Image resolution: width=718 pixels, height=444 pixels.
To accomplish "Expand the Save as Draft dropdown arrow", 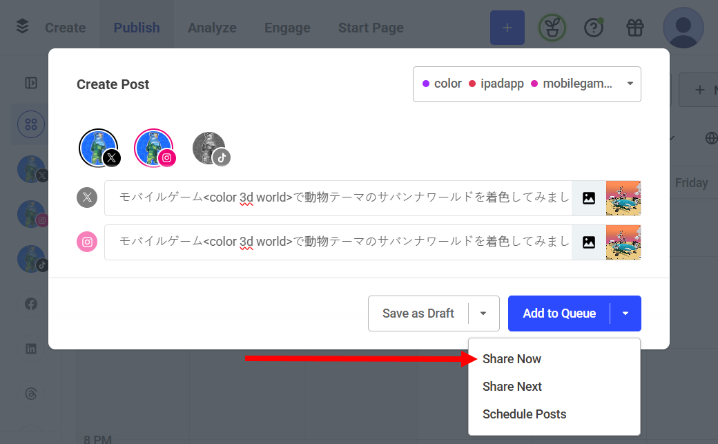I will (483, 313).
